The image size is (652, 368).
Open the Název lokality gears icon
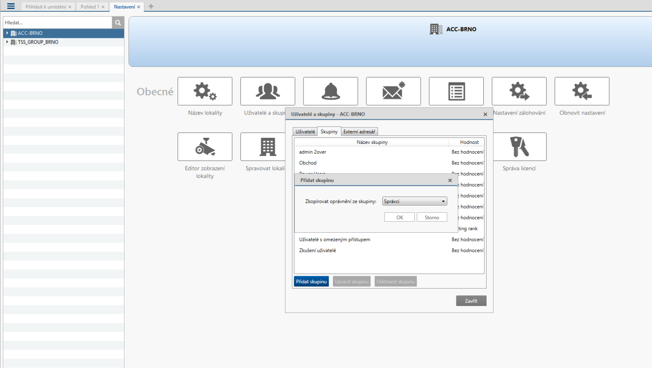pos(205,91)
